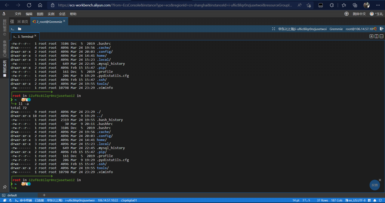Viewport: 385px width, 203px height.
Task: Click the browser back arrow
Action: (7, 5)
